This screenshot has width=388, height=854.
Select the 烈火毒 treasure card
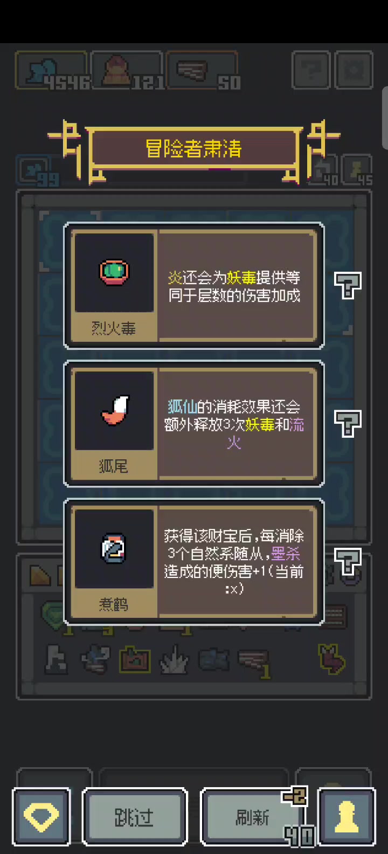[x=194, y=286]
